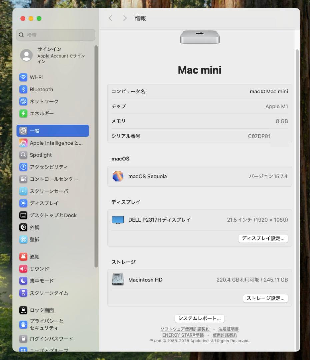Open システムレポート... button
The image size is (310, 360).
pyautogui.click(x=200, y=318)
